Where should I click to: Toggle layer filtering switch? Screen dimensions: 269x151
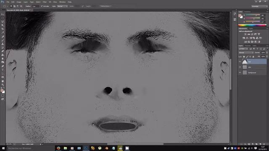pos(267,49)
